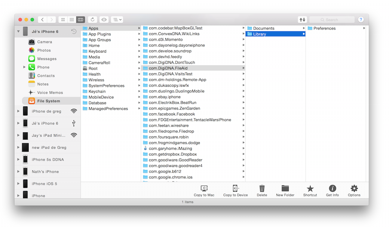Viewport: 389px width, 227px height.
Task: Select com.duolingo.DuolingoMobile folder
Action: 193,91
